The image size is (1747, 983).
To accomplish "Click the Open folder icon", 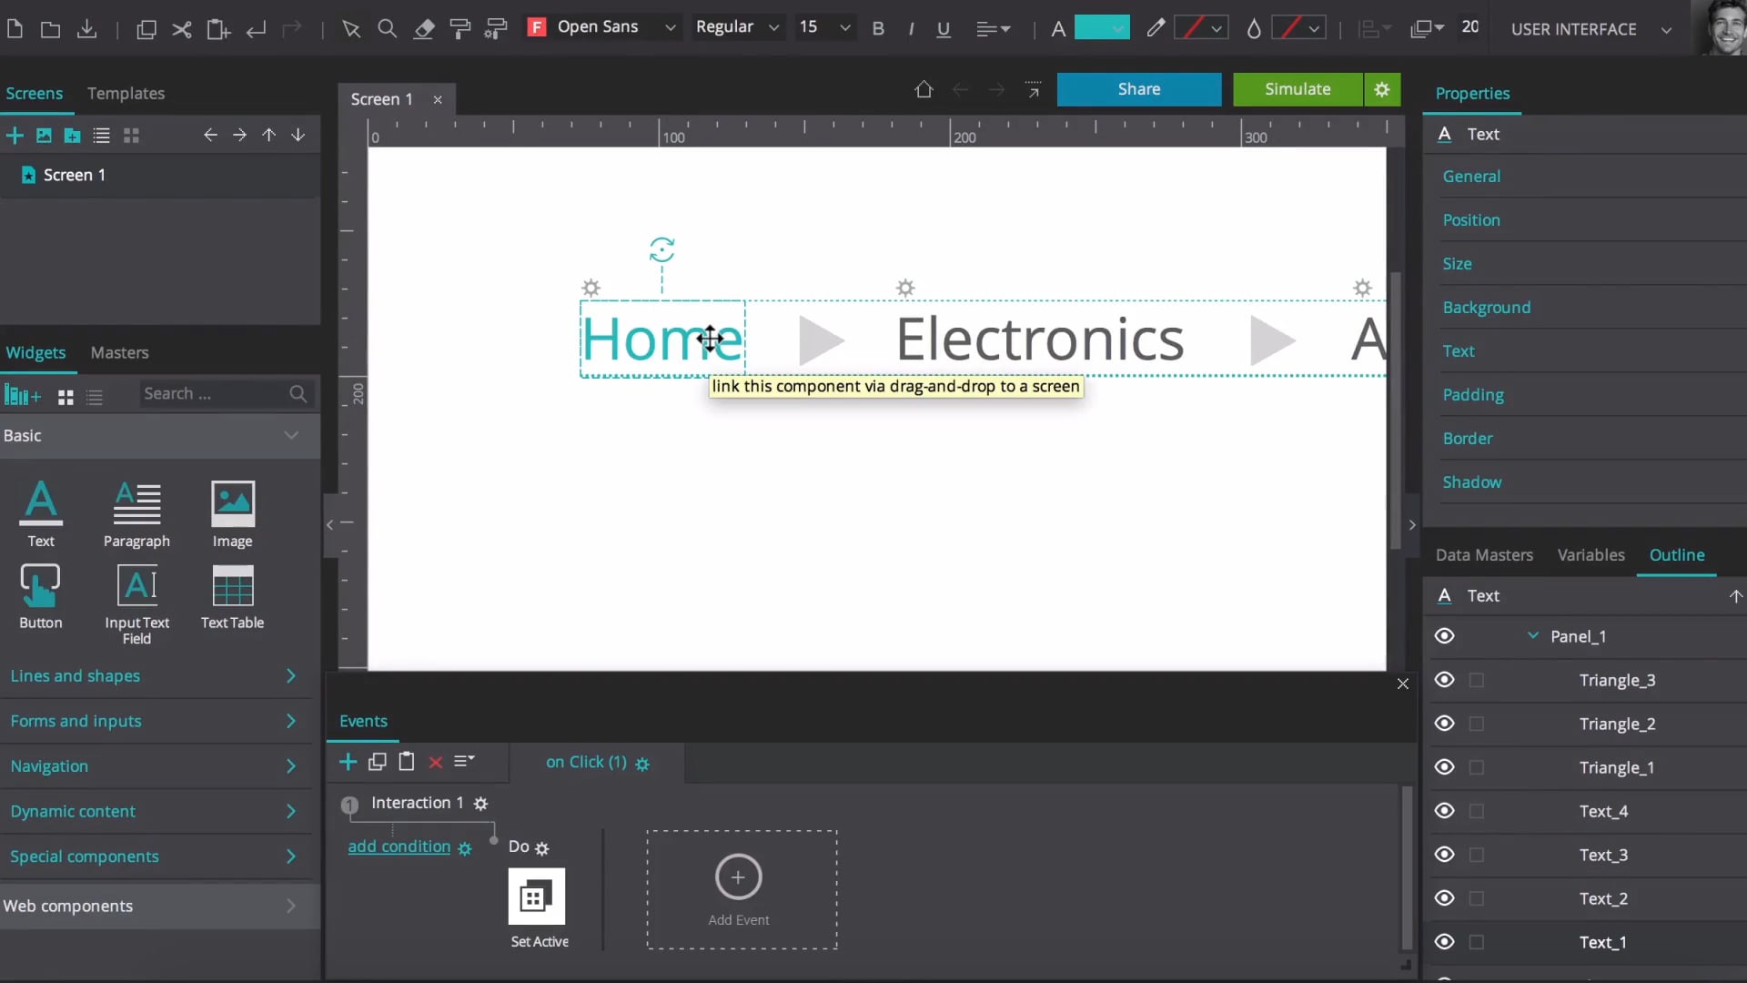I will tap(51, 29).
